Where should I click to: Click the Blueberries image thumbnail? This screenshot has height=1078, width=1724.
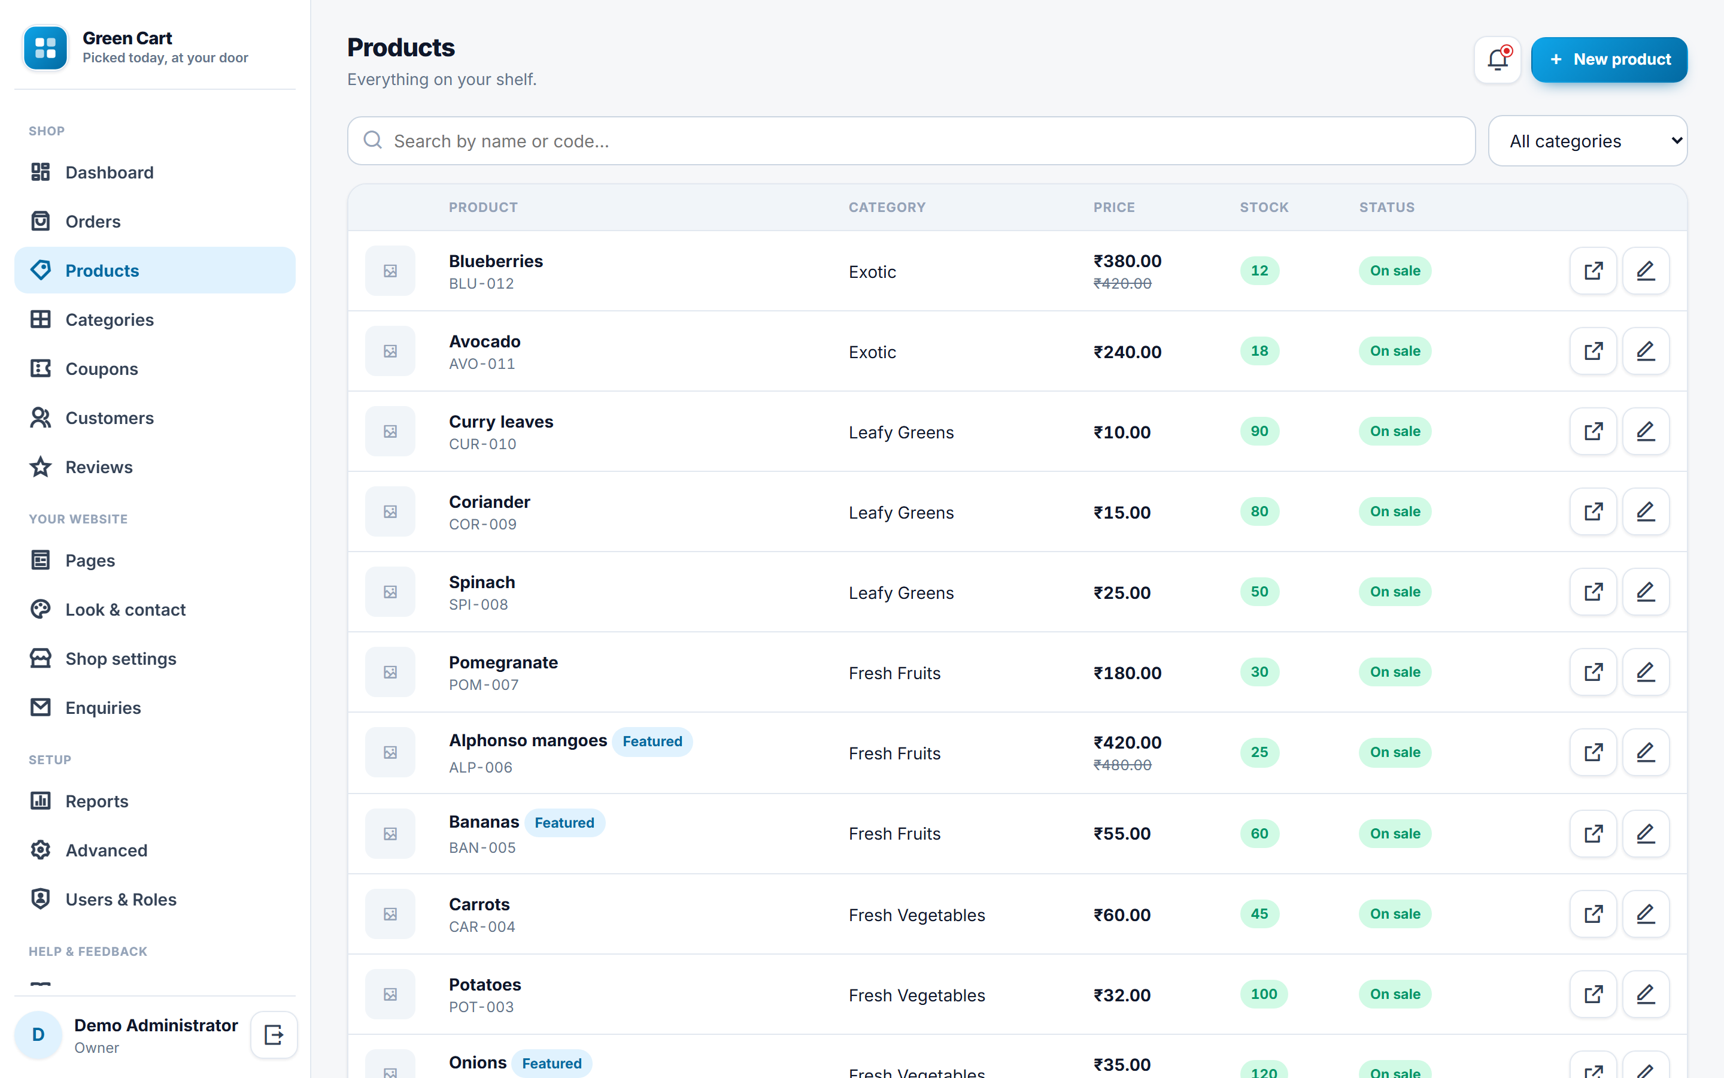click(390, 271)
